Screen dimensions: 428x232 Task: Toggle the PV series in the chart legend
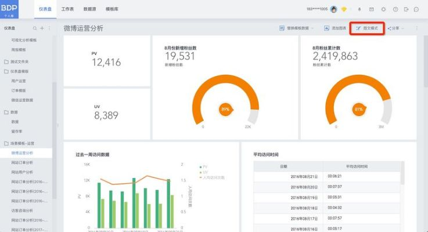[x=204, y=167]
